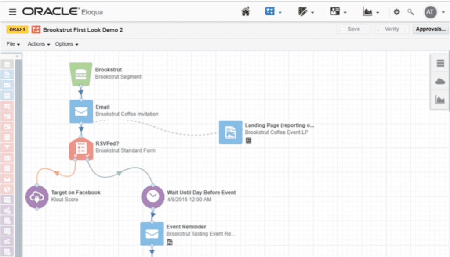Image resolution: width=450 pixels, height=257 pixels.
Task: Click the left palette vertical scrollbar
Action: (18, 157)
